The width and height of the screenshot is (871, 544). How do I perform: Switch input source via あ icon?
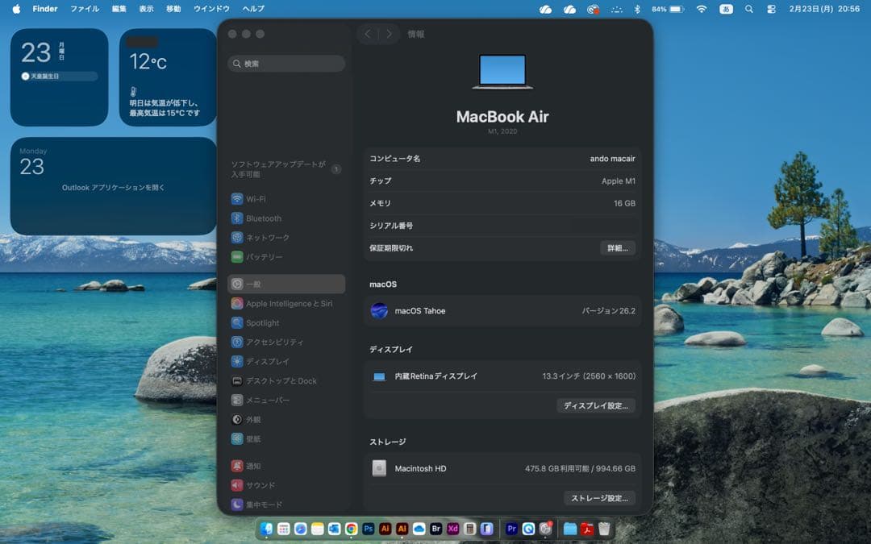coord(726,9)
